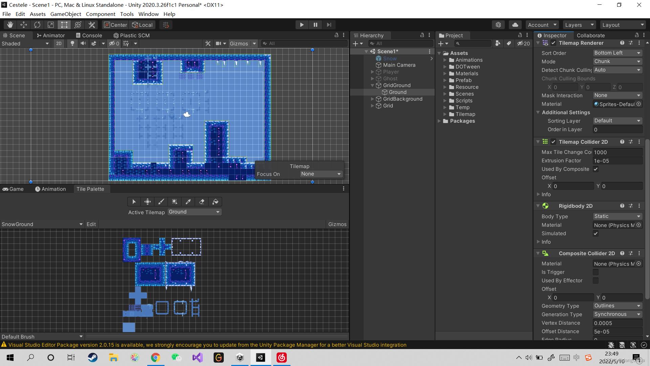
Task: Open the cloud services icon
Action: (515, 25)
